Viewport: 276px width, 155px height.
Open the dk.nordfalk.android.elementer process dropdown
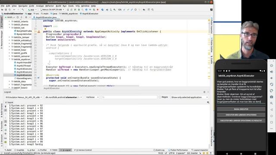click(64, 97)
